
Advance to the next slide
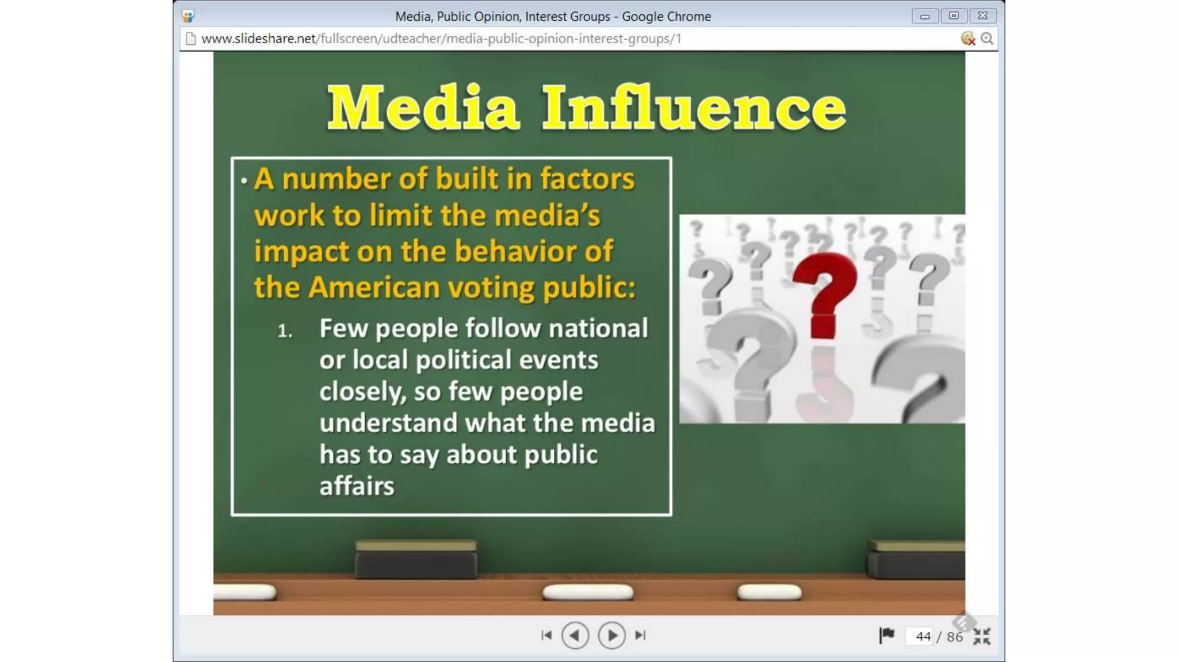611,636
